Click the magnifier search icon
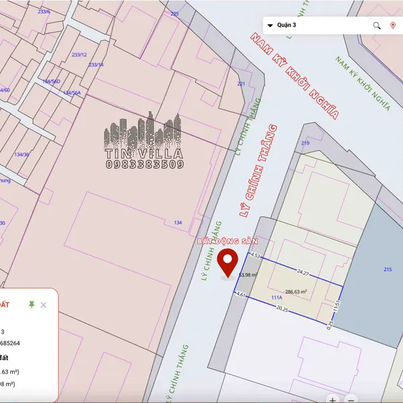 pyautogui.click(x=377, y=26)
